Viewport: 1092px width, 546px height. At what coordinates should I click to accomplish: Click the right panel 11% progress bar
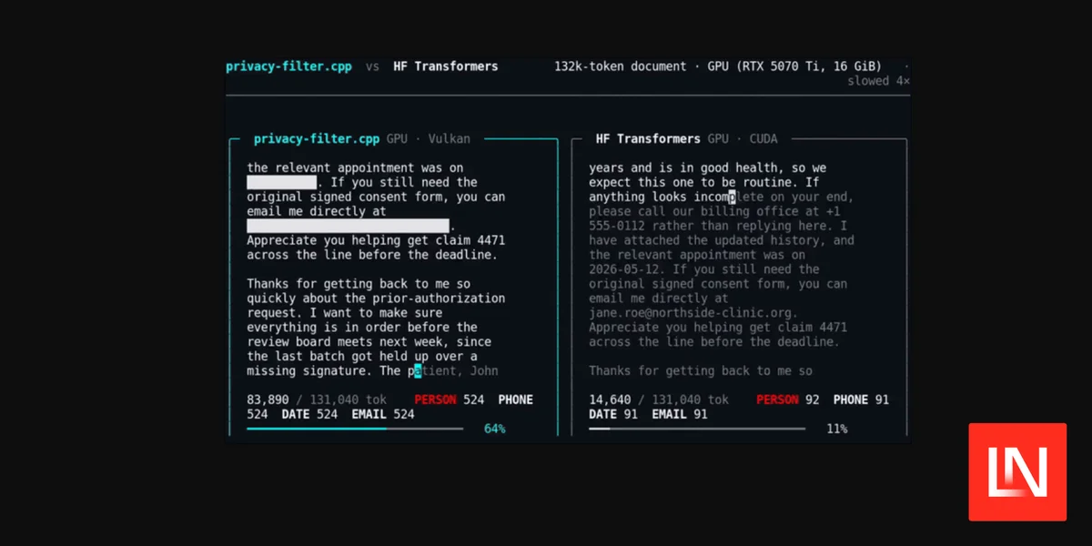coord(697,429)
